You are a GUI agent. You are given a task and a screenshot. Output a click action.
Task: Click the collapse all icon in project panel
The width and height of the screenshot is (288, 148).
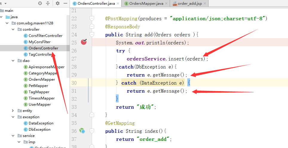48,3
